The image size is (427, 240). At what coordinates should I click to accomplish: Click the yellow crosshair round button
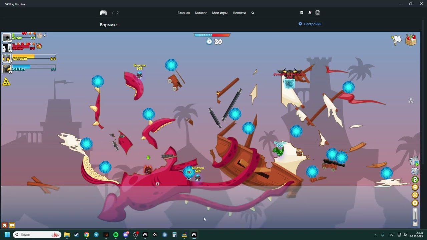[415, 195]
